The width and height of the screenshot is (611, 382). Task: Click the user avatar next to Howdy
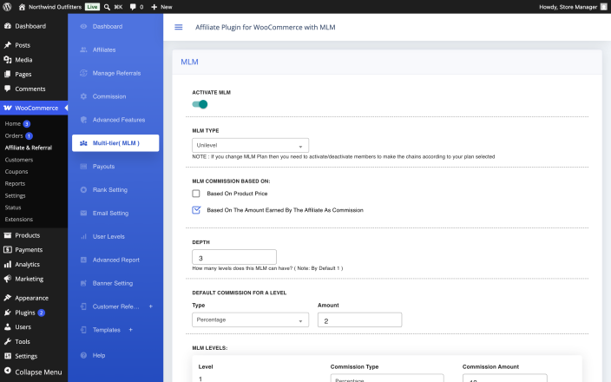click(603, 7)
